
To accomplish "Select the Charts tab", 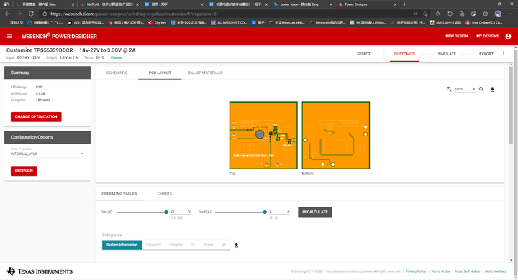I will (165, 194).
